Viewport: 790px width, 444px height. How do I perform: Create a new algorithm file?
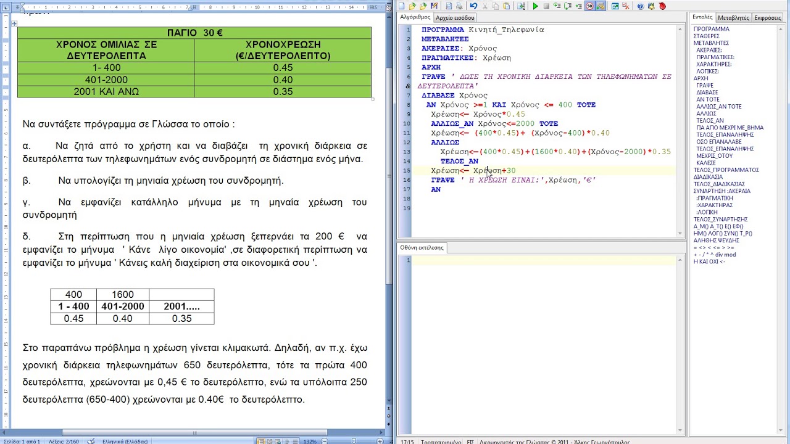[x=402, y=6]
